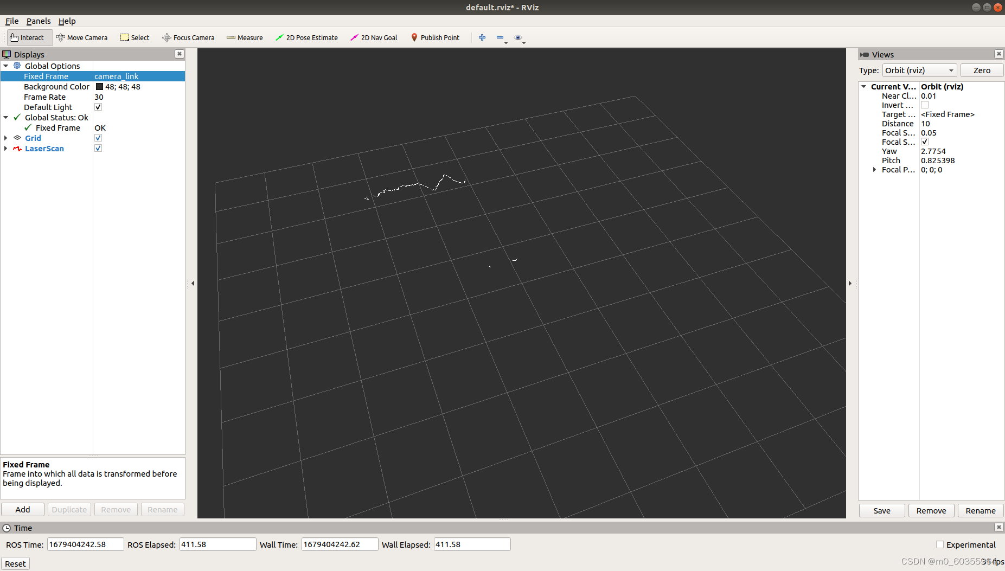This screenshot has height=571, width=1005.
Task: Enable the Experimental checkbox
Action: tap(940, 544)
